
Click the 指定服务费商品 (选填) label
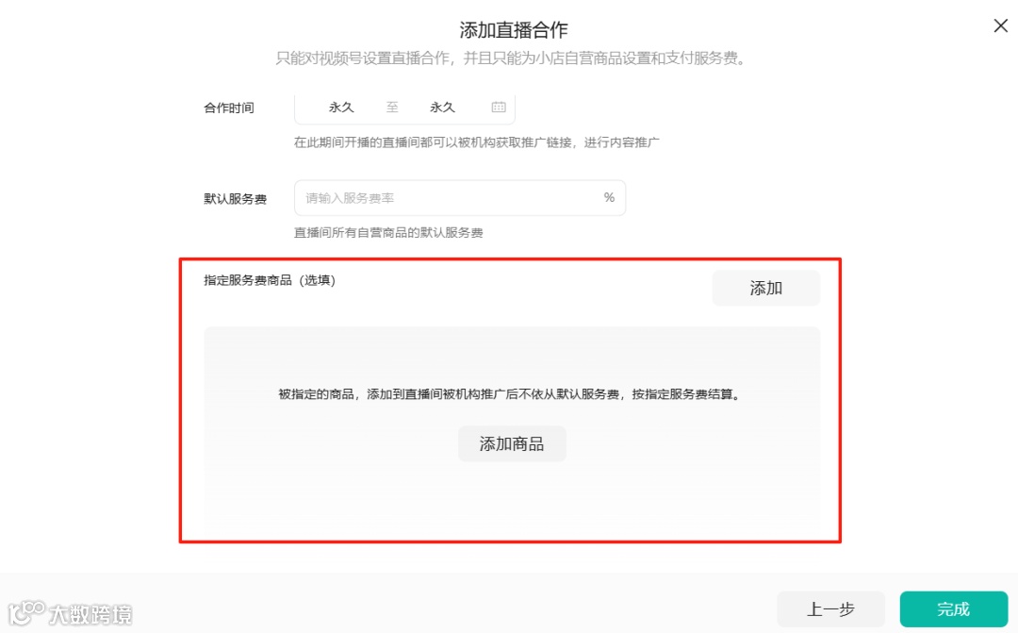(x=270, y=280)
